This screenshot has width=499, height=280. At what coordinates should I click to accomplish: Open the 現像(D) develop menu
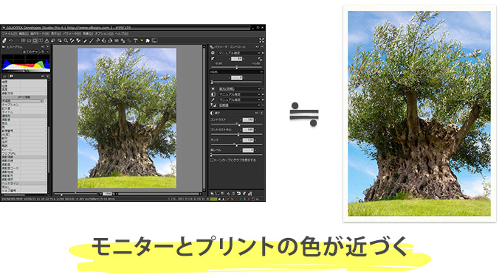(x=88, y=34)
